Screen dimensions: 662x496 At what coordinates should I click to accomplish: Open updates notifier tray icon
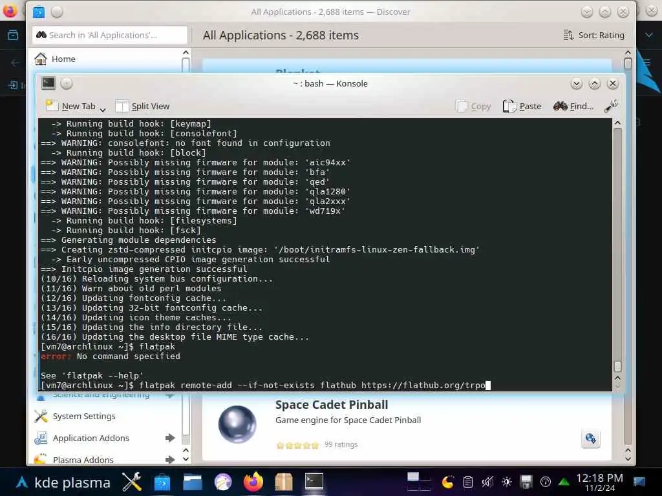(546, 482)
